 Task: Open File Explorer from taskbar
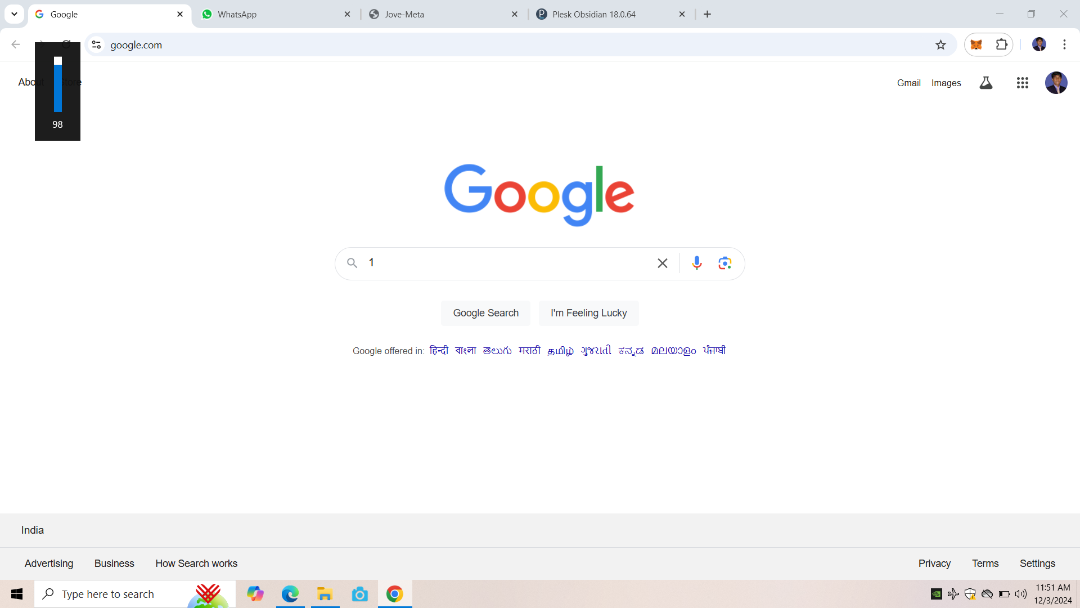(325, 594)
